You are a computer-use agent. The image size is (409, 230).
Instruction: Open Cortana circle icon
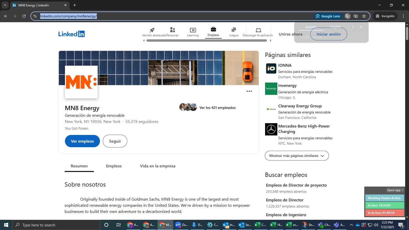point(106,225)
